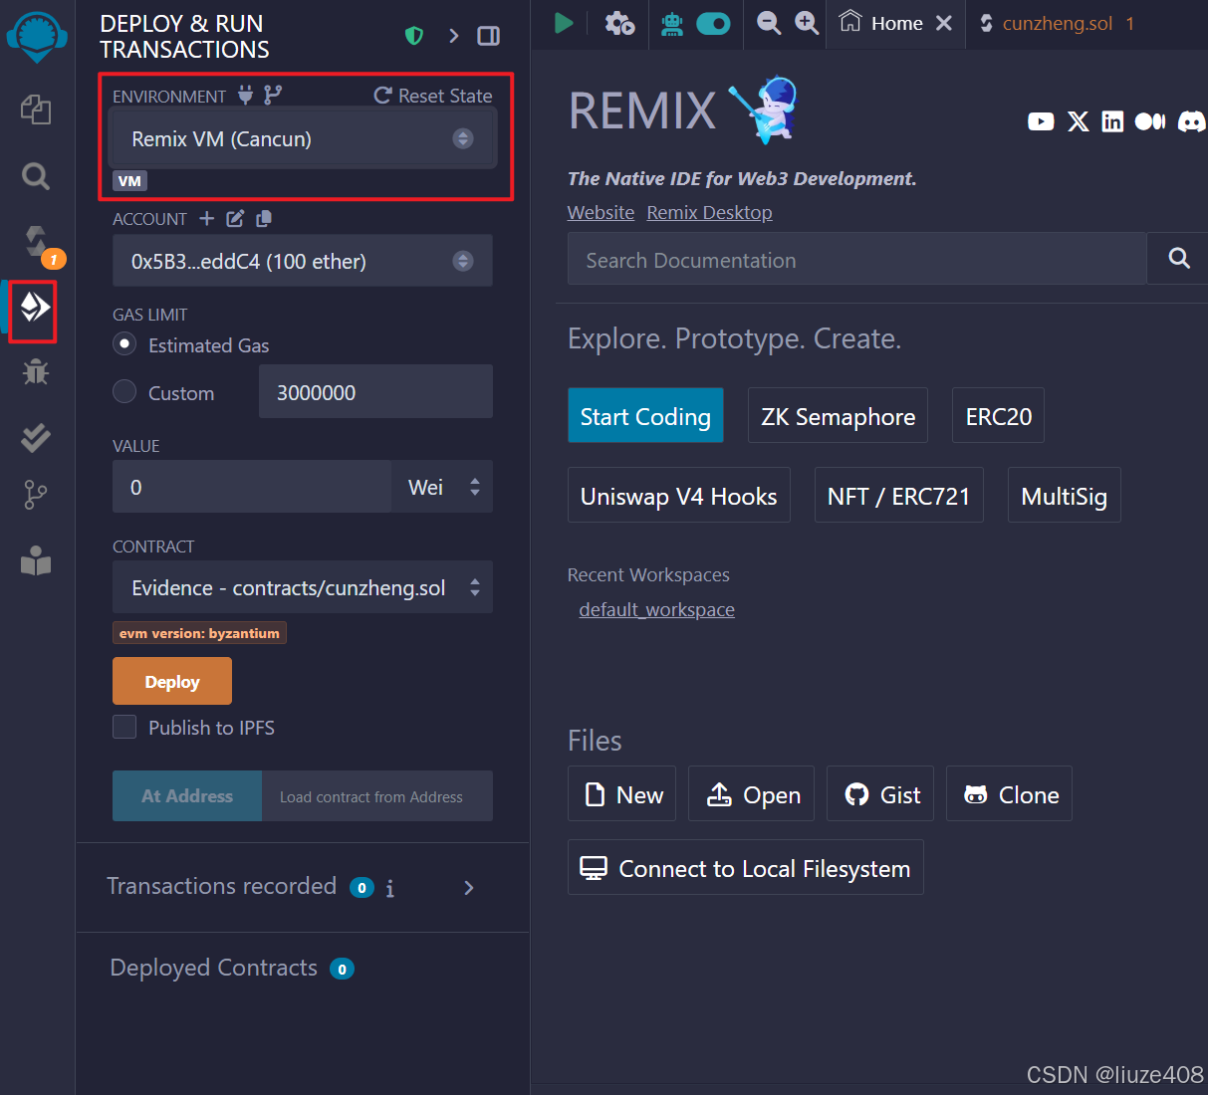
Task: Click the Clone repository button
Action: [x=1009, y=793]
